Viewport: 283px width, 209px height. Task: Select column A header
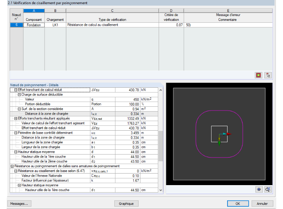coord(34,11)
